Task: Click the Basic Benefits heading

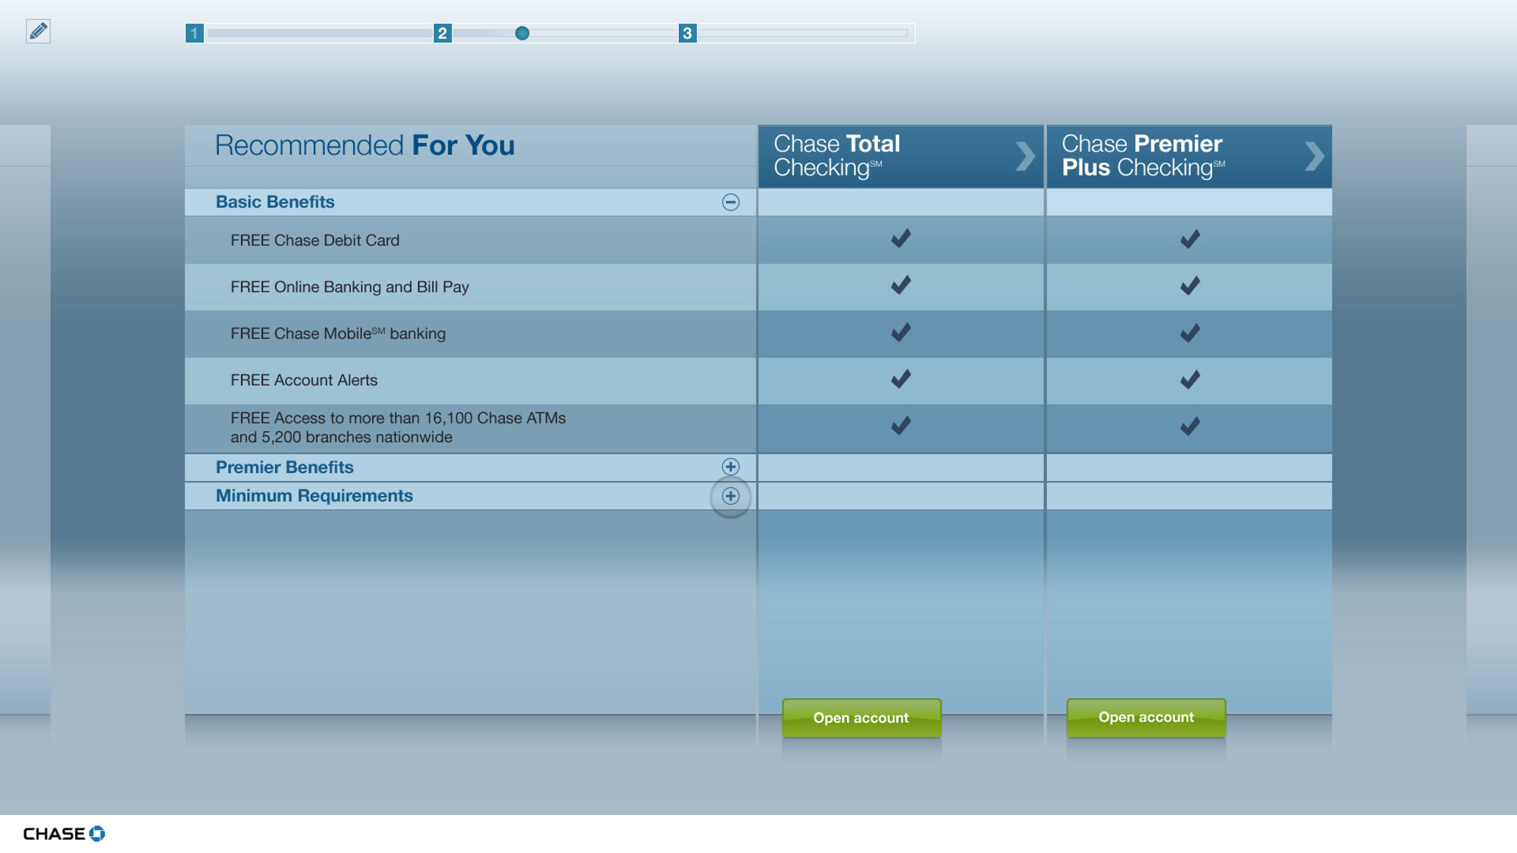Action: pos(275,202)
